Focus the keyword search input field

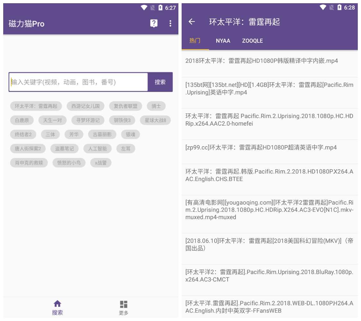[79, 82]
